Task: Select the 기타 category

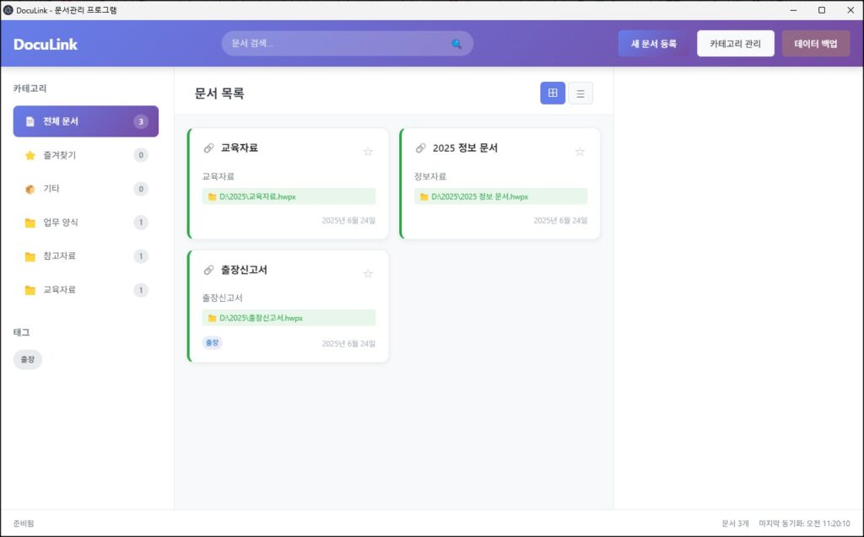Action: [85, 189]
